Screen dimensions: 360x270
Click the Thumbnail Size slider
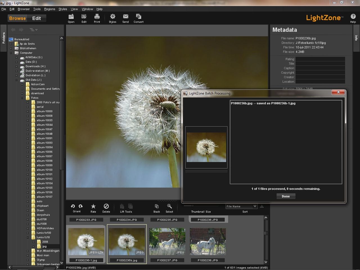[201, 206]
